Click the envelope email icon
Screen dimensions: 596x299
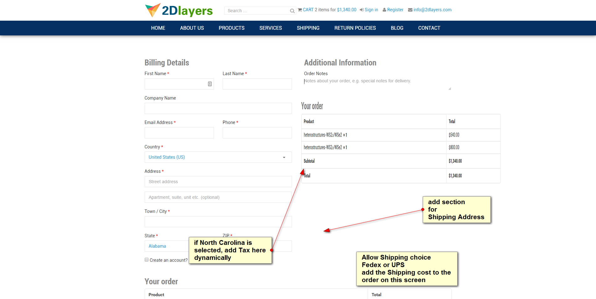click(x=410, y=10)
